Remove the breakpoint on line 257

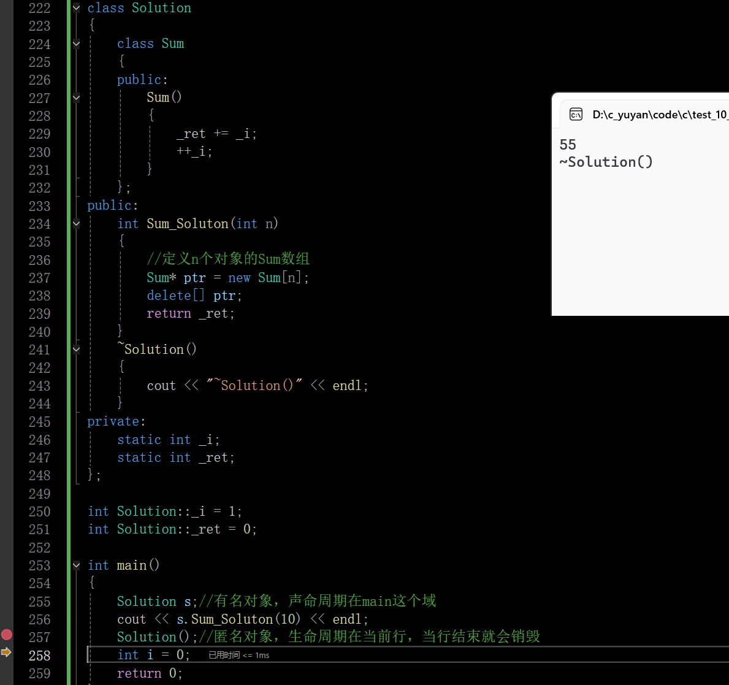7,635
